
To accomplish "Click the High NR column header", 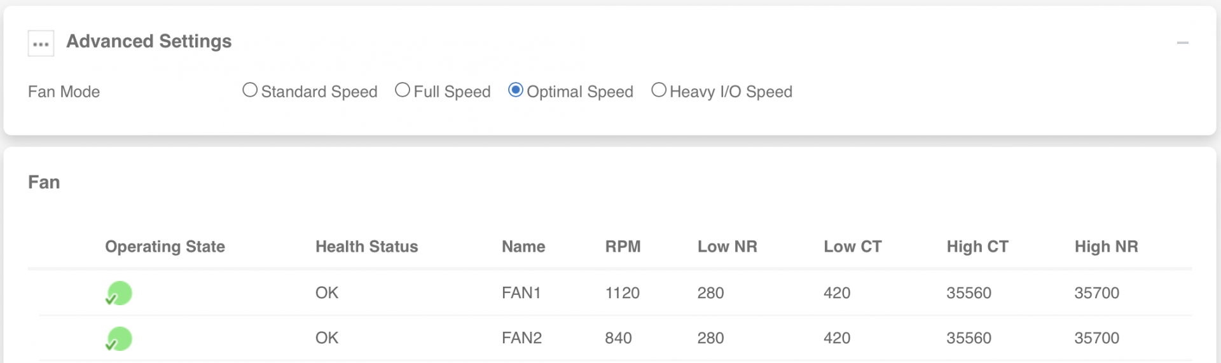I will (1107, 247).
